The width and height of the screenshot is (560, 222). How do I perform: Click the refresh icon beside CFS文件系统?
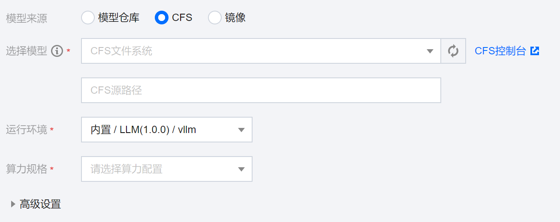[453, 51]
